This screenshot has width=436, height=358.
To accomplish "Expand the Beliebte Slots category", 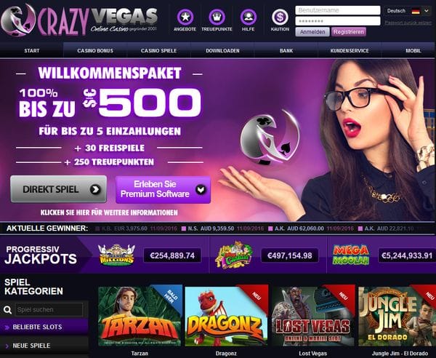I will [x=44, y=327].
